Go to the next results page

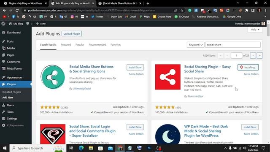[x=253, y=55]
